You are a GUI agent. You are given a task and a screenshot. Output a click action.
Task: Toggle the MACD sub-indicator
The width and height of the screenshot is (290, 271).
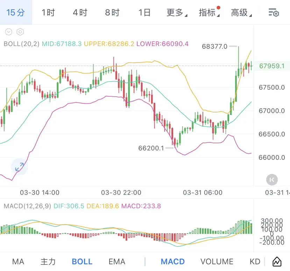pos(173,262)
